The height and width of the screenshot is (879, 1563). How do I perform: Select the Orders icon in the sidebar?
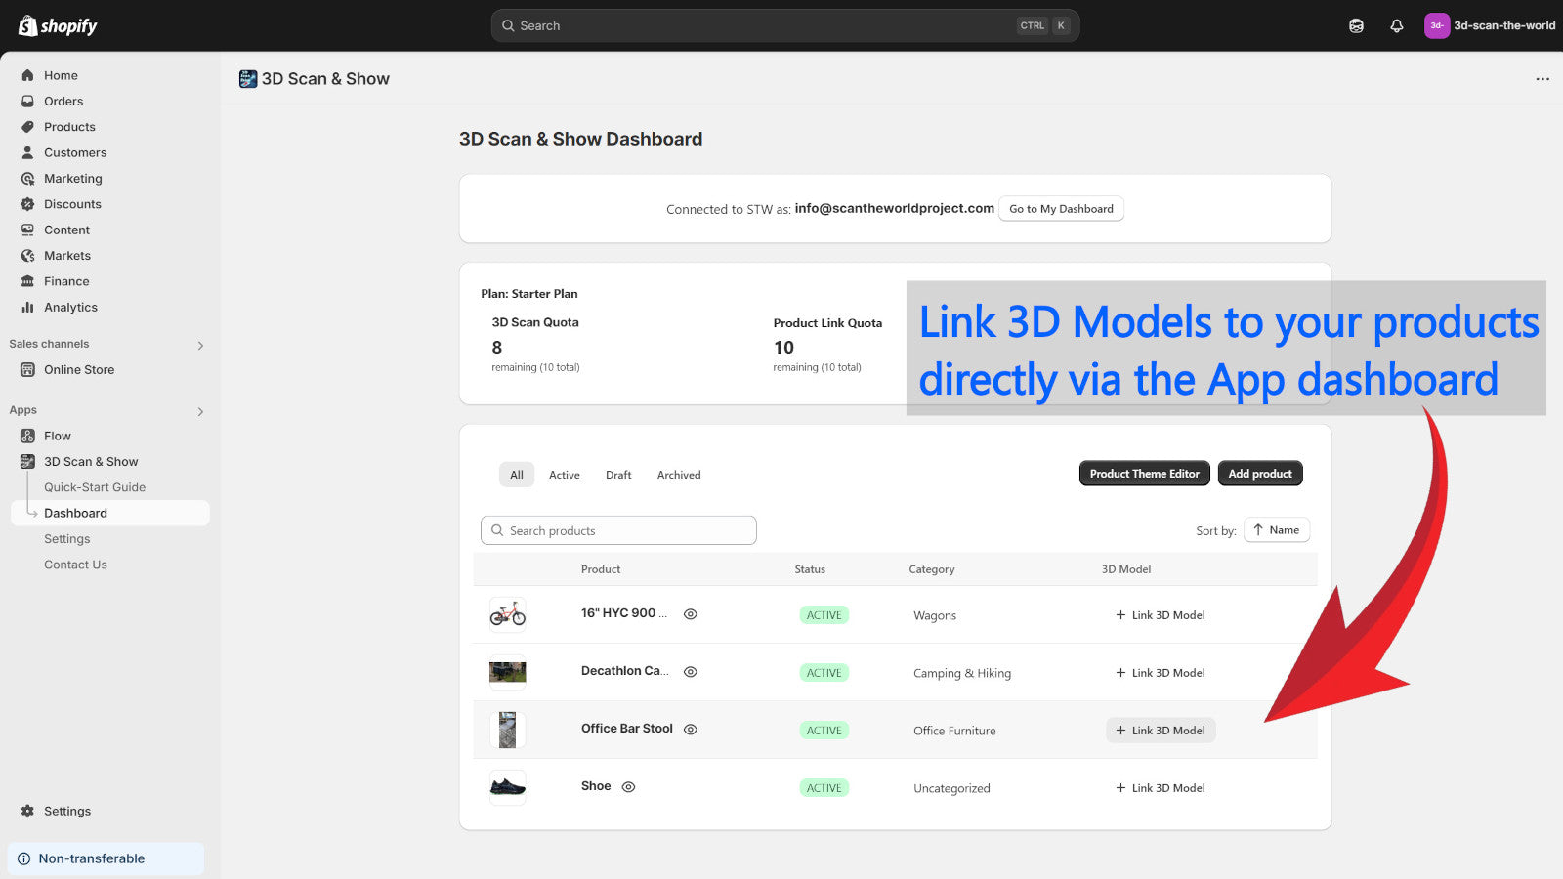pos(29,101)
